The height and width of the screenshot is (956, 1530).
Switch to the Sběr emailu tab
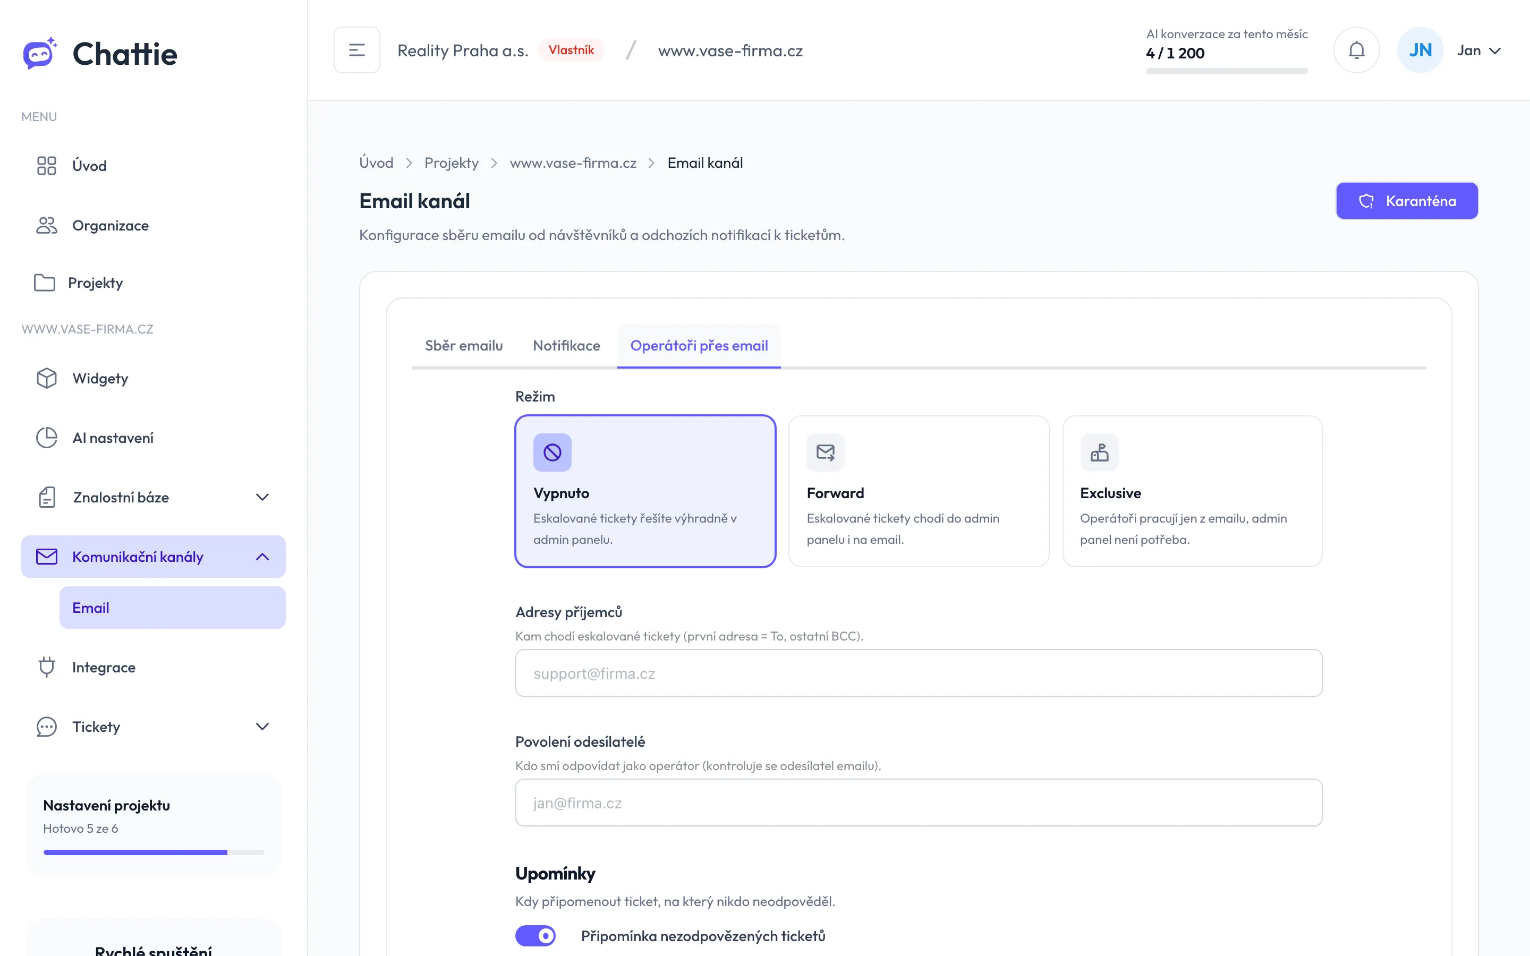[464, 345]
